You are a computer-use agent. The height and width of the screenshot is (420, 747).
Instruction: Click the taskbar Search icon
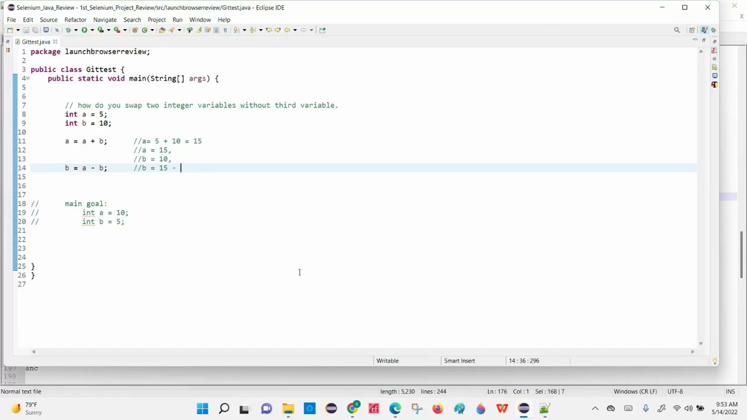[x=224, y=408]
